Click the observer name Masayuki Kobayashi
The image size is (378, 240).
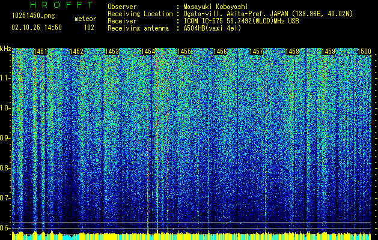coord(216,7)
